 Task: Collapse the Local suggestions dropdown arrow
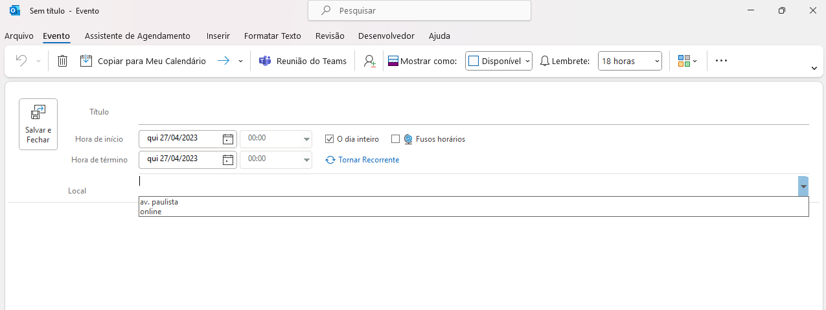[803, 186]
